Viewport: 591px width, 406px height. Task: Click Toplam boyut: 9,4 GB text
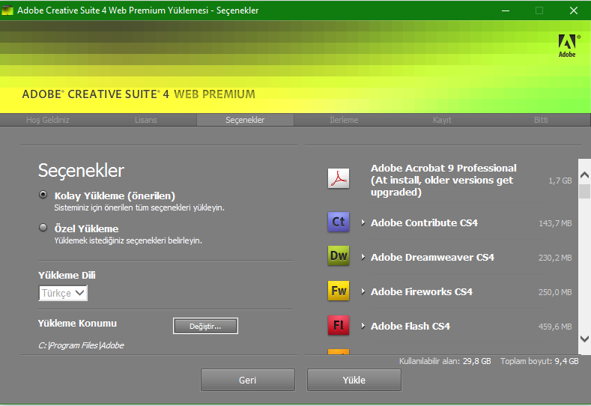pyautogui.click(x=539, y=361)
